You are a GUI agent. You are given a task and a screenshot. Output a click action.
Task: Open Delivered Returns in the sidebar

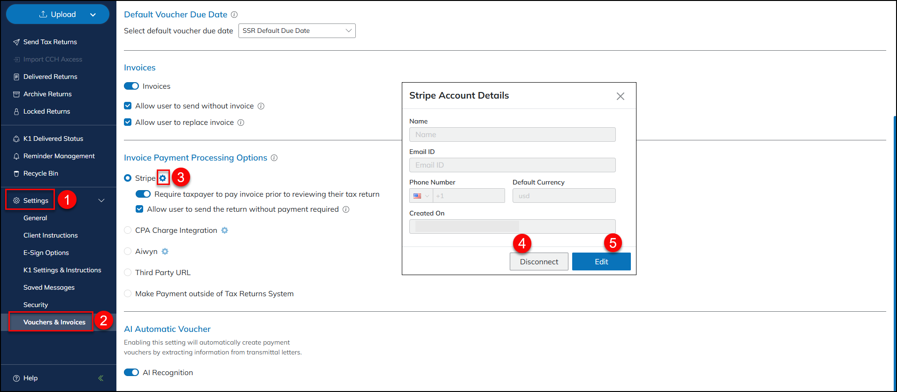(50, 77)
